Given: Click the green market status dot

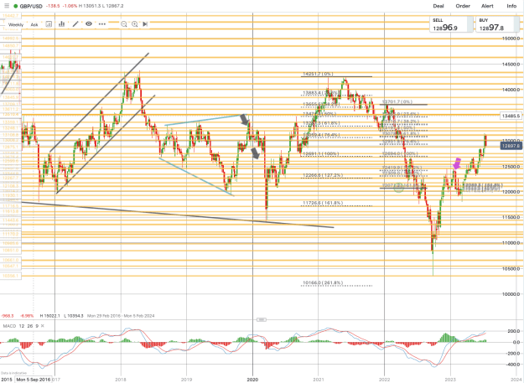Looking at the screenshot, I should (x=15, y=6).
